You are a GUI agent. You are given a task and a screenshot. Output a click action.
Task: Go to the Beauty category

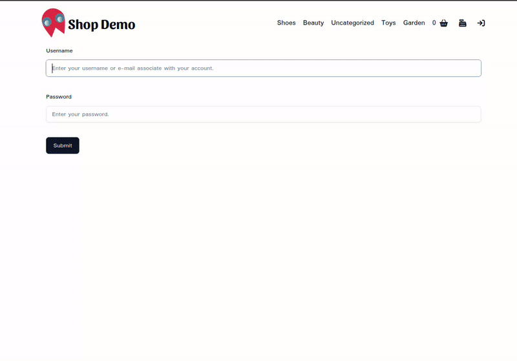point(313,23)
